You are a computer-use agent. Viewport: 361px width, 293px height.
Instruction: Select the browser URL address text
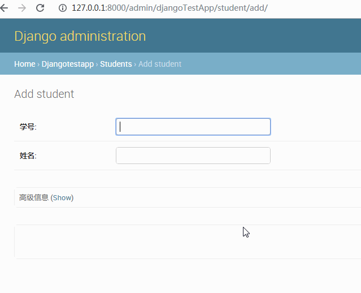[x=169, y=8]
